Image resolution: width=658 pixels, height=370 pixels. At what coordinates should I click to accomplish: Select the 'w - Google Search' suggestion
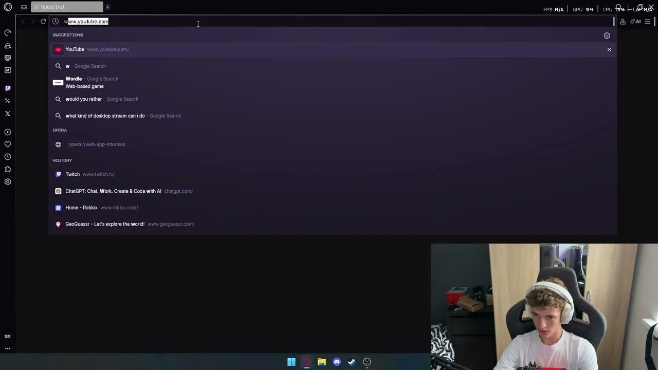[333, 66]
